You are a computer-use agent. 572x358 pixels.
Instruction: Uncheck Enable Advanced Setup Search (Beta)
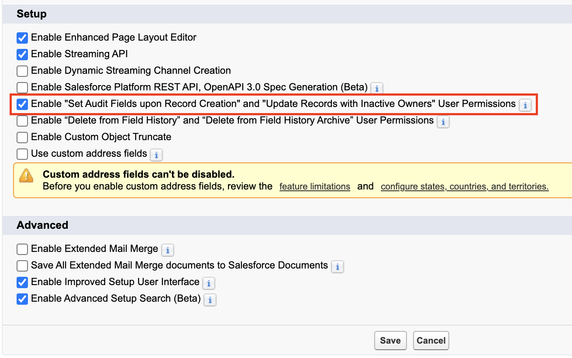point(22,299)
